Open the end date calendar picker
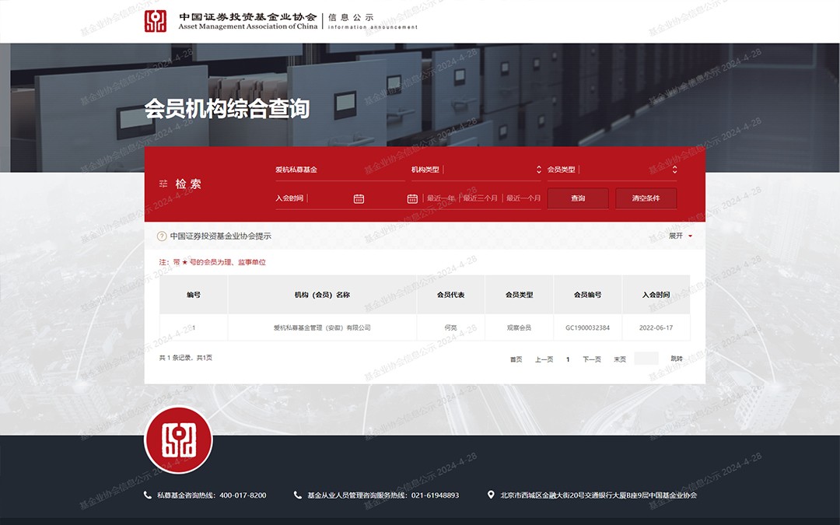This screenshot has height=525, width=840. (x=412, y=198)
